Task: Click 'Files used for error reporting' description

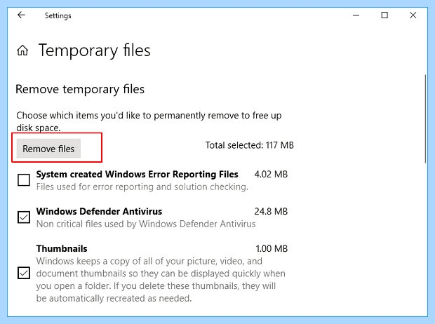Action: (142, 187)
